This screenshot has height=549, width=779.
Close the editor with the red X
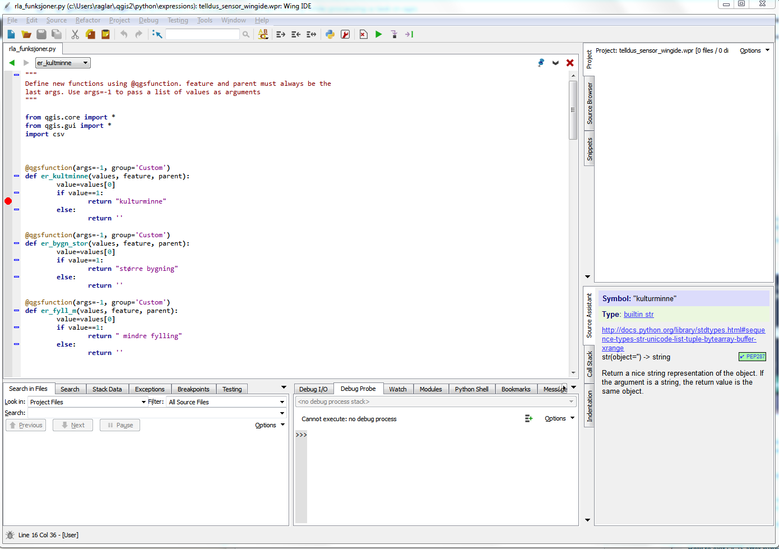click(x=570, y=63)
